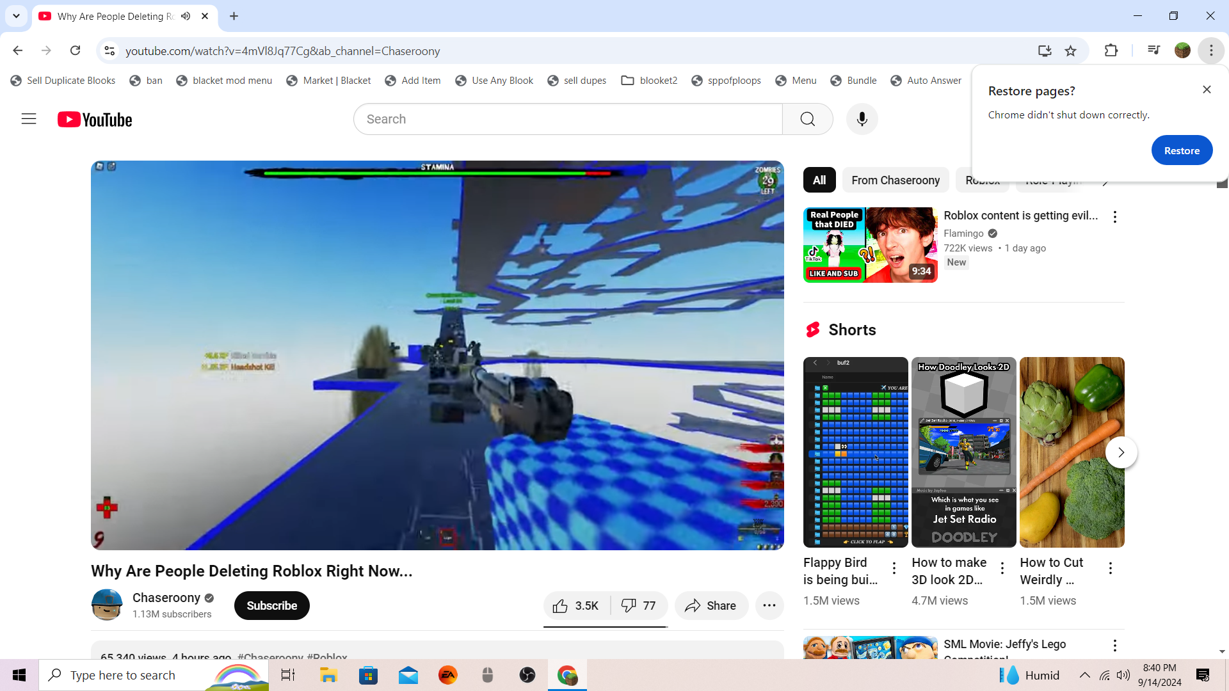1229x691 pixels.
Task: Click the tab audio mute speaker icon
Action: (186, 16)
